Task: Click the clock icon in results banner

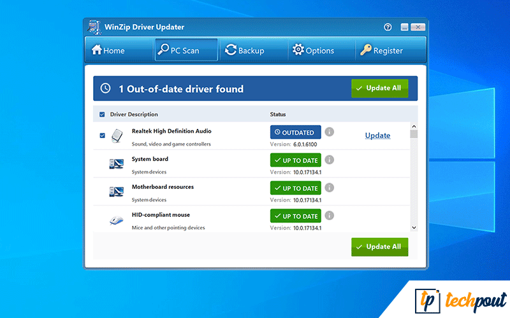Action: [x=105, y=88]
